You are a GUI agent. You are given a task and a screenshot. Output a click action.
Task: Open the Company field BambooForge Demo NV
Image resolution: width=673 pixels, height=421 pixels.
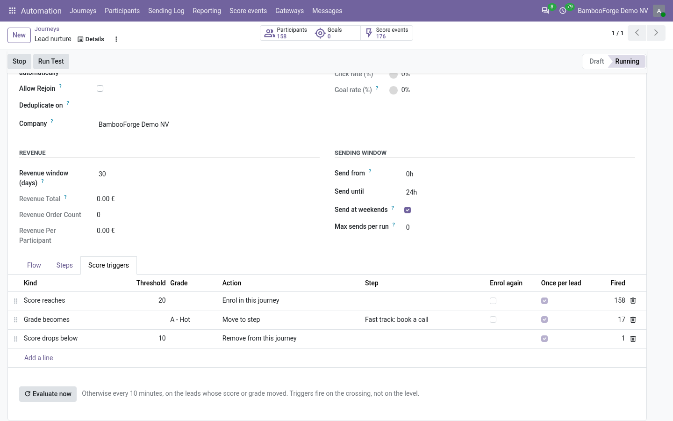(208, 124)
